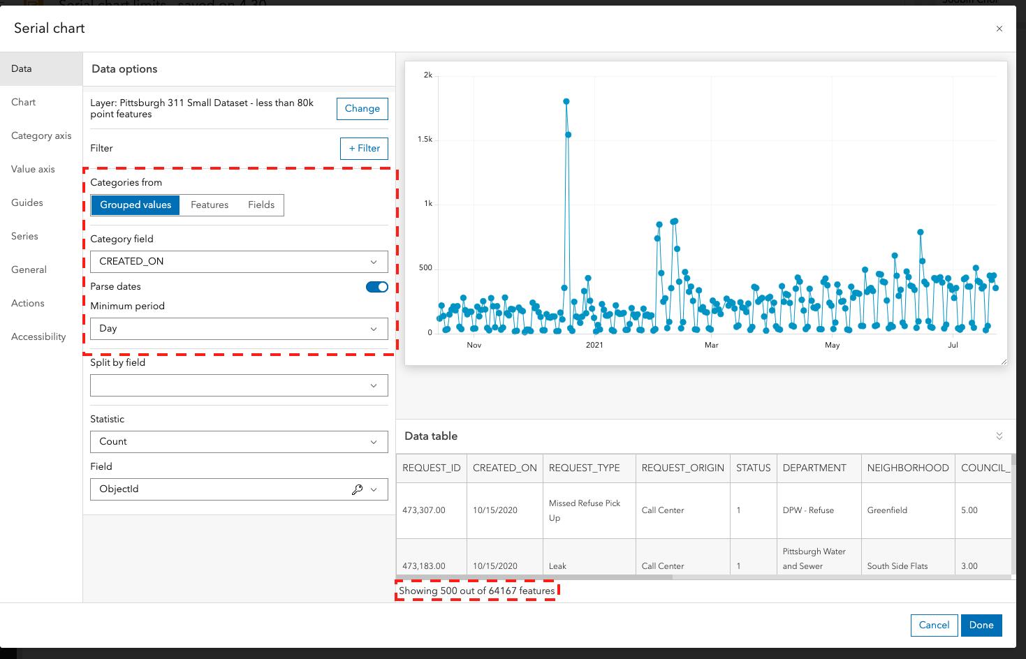Open the Series settings
This screenshot has height=659, width=1026.
tap(23, 236)
